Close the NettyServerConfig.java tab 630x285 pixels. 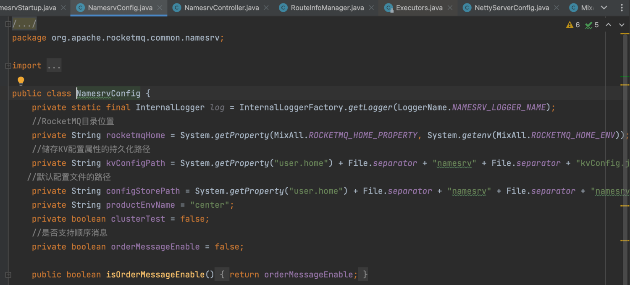point(556,8)
